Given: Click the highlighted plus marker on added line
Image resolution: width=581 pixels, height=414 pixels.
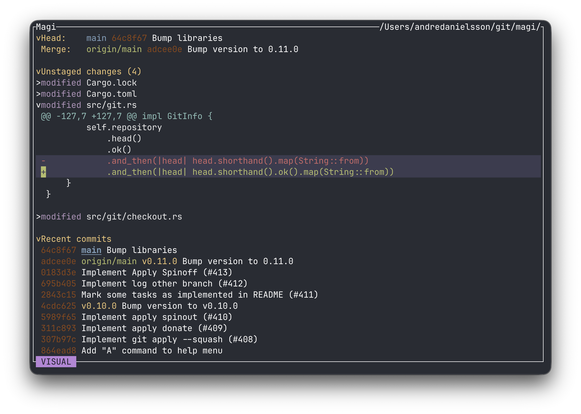Looking at the screenshot, I should click(x=44, y=172).
